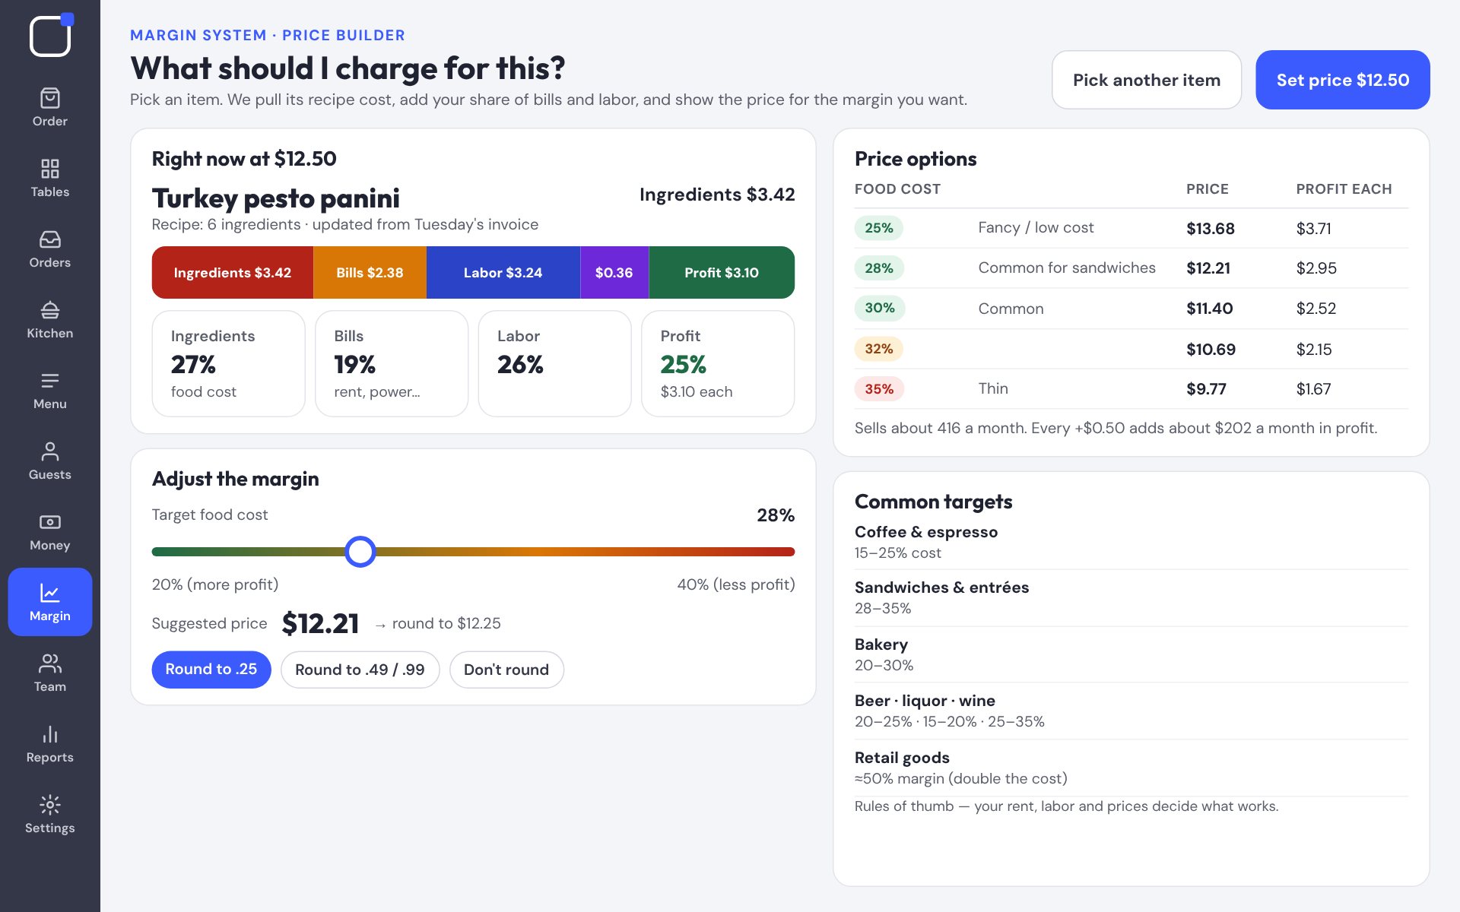The image size is (1460, 912).
Task: Click Coffee & espresso target
Action: [x=1131, y=542]
